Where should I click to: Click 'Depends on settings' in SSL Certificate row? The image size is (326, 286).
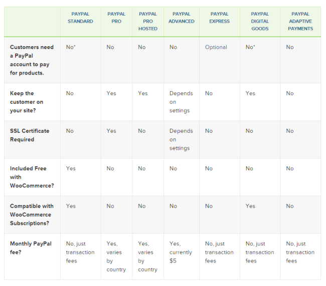tap(181, 140)
